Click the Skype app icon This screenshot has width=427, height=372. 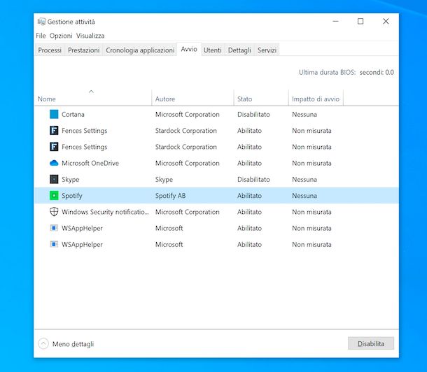[x=54, y=179]
